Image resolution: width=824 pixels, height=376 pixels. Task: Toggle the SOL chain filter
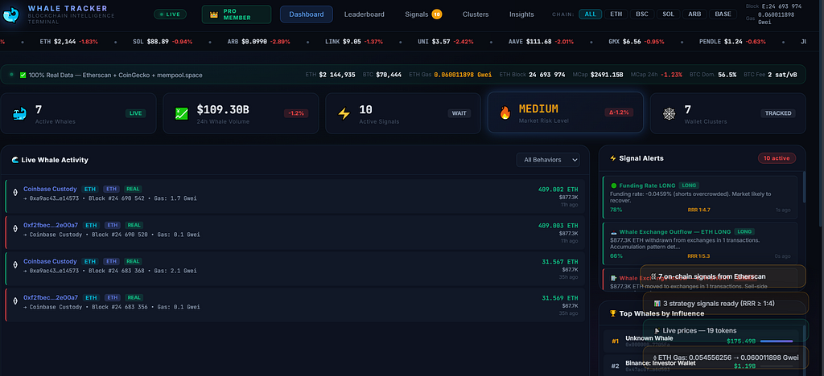(669, 14)
